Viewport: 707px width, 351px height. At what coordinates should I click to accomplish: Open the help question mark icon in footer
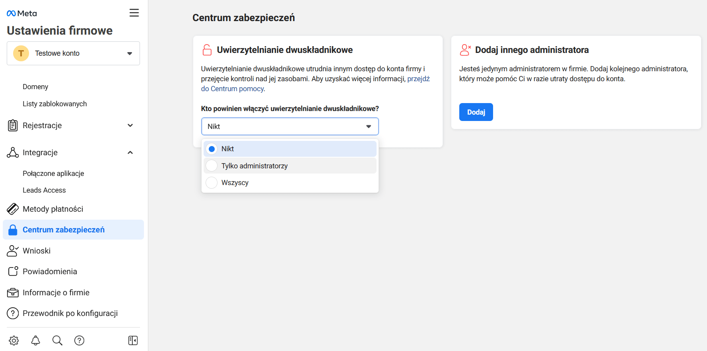point(80,341)
